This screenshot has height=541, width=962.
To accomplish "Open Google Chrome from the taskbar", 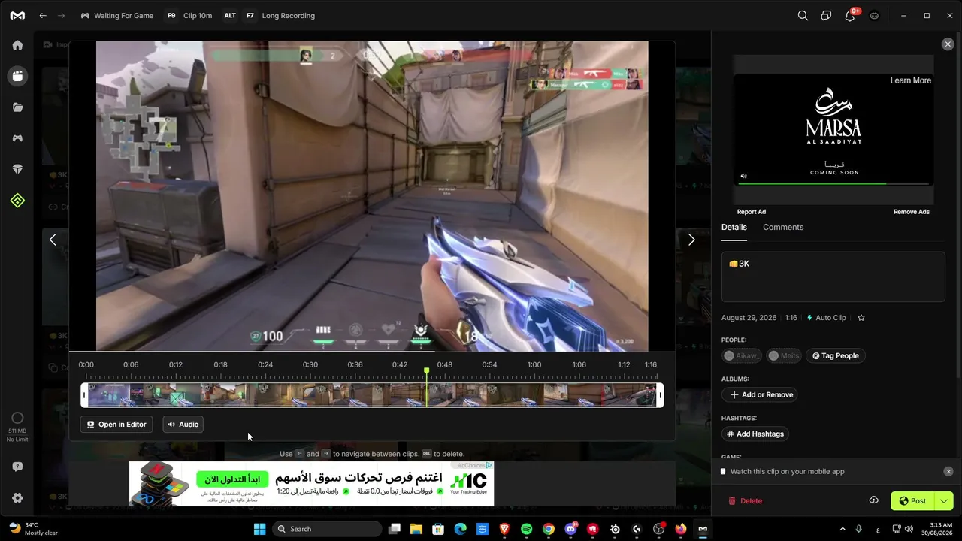I will click(x=549, y=529).
